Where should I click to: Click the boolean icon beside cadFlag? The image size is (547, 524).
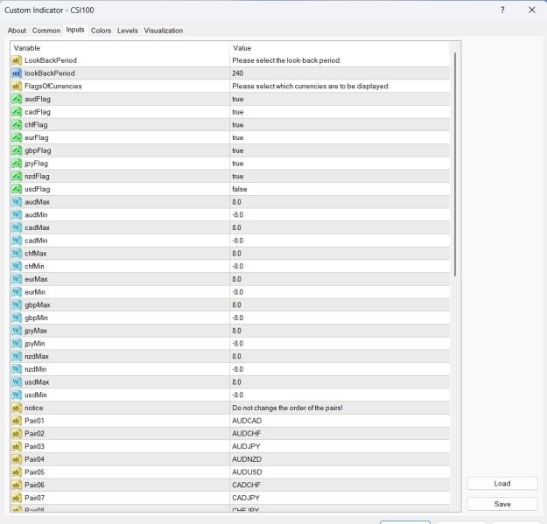click(x=17, y=112)
